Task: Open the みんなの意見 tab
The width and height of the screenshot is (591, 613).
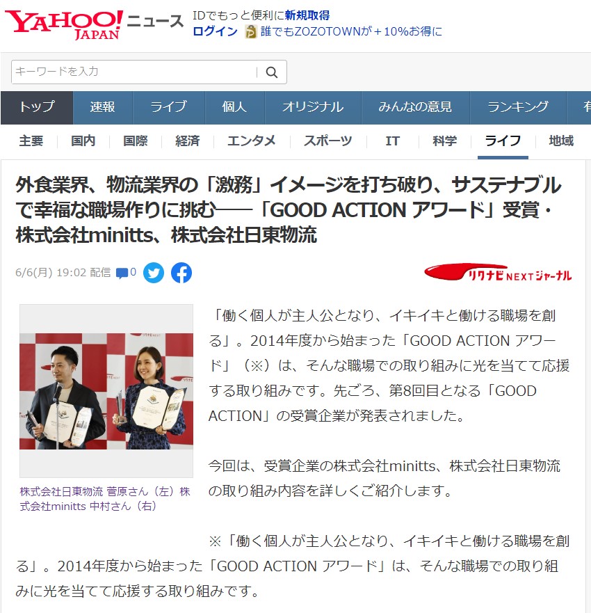Action: point(415,107)
